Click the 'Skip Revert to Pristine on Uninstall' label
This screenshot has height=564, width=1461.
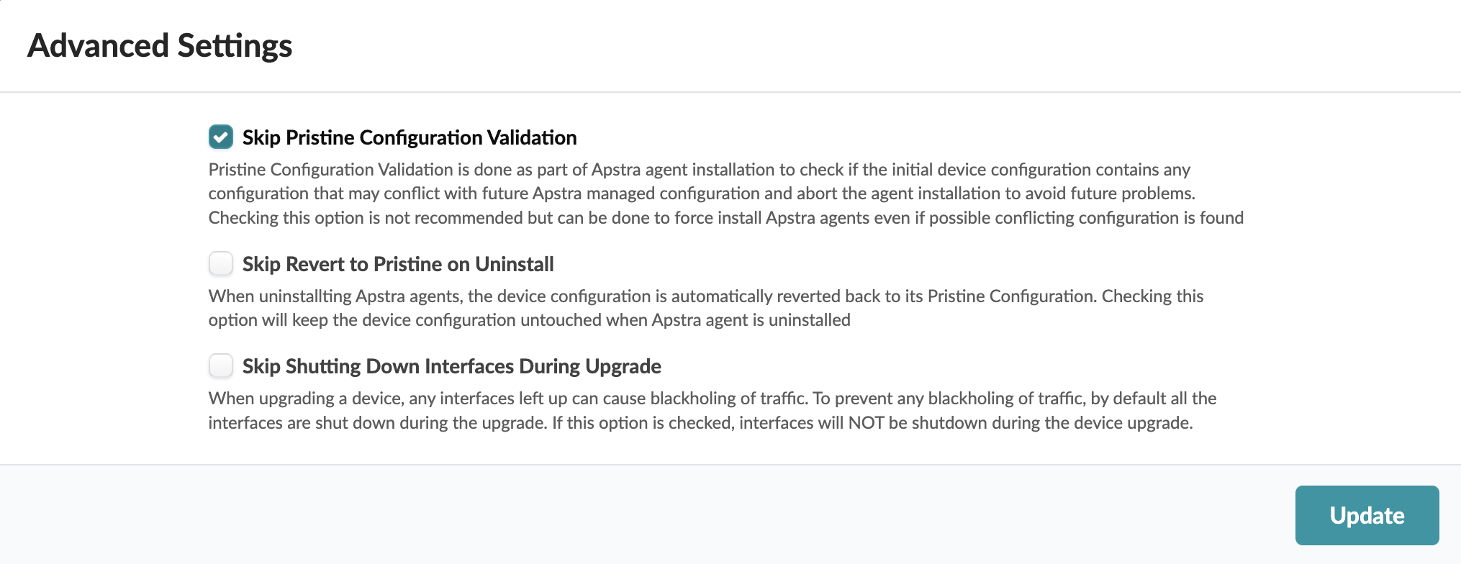398,264
